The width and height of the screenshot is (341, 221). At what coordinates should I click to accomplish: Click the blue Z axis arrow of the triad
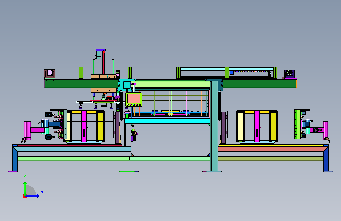pyautogui.click(x=33, y=196)
